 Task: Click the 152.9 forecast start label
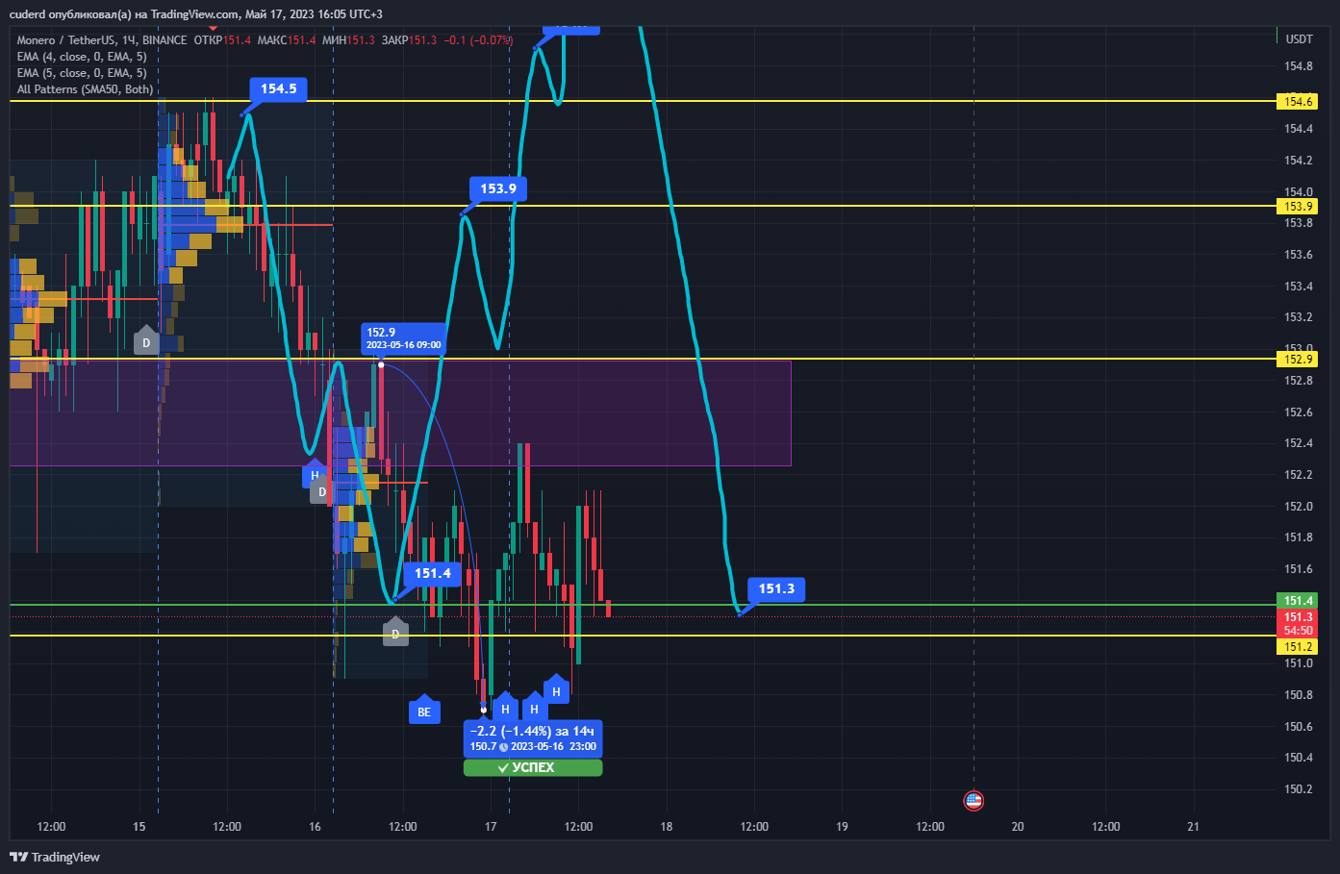point(404,338)
